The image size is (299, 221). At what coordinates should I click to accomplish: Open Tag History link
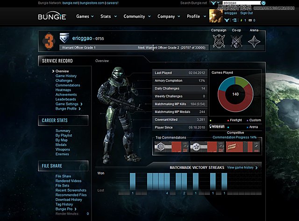[x=64, y=204]
